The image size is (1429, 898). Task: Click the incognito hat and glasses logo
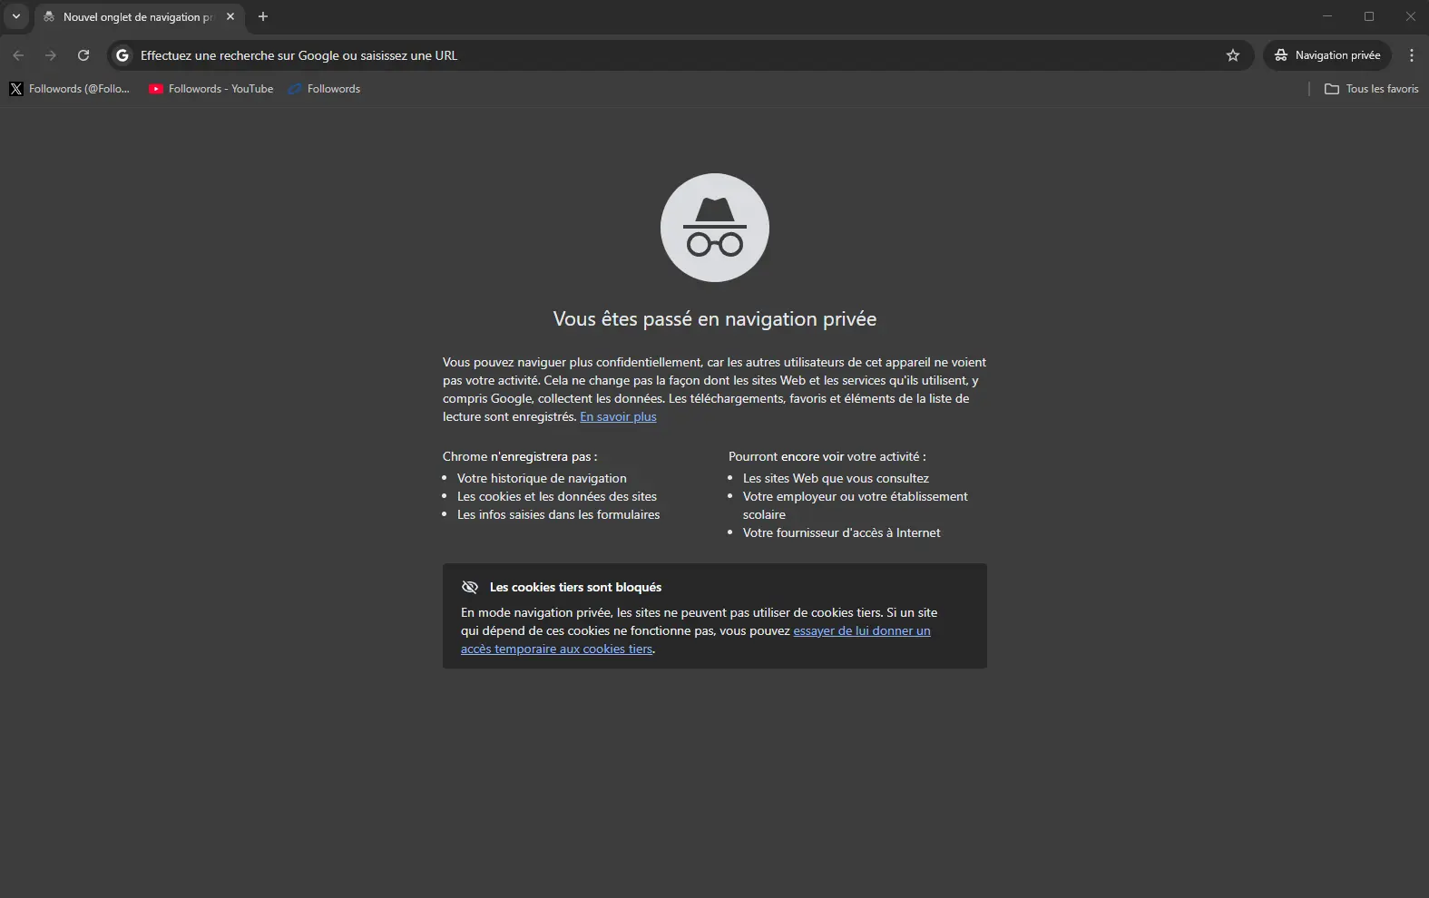pos(715,228)
